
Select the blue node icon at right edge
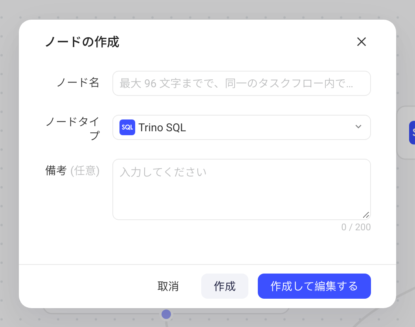(x=412, y=133)
